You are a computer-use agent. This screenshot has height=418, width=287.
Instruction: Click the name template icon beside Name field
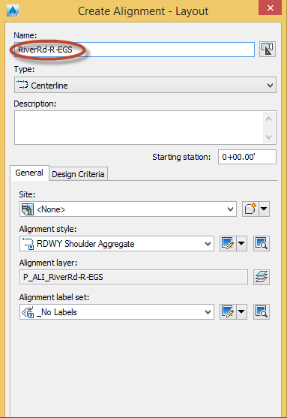(x=268, y=50)
